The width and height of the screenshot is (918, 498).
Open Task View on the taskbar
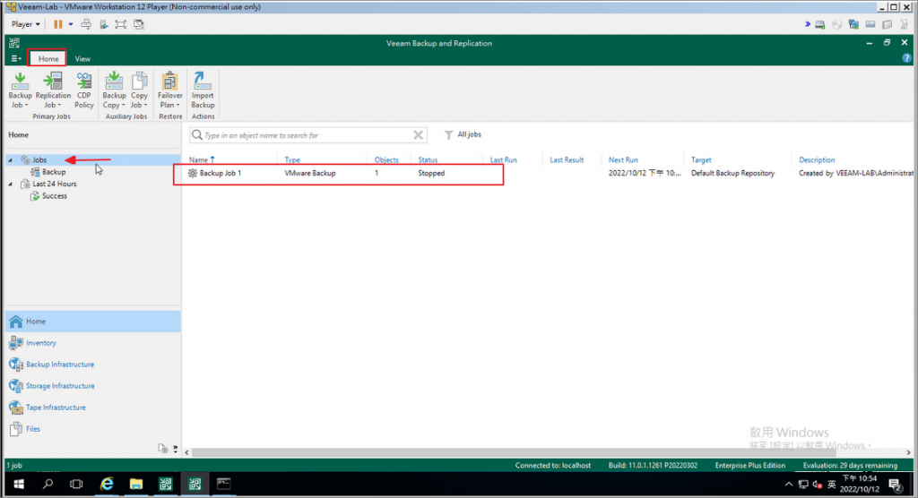click(x=77, y=484)
